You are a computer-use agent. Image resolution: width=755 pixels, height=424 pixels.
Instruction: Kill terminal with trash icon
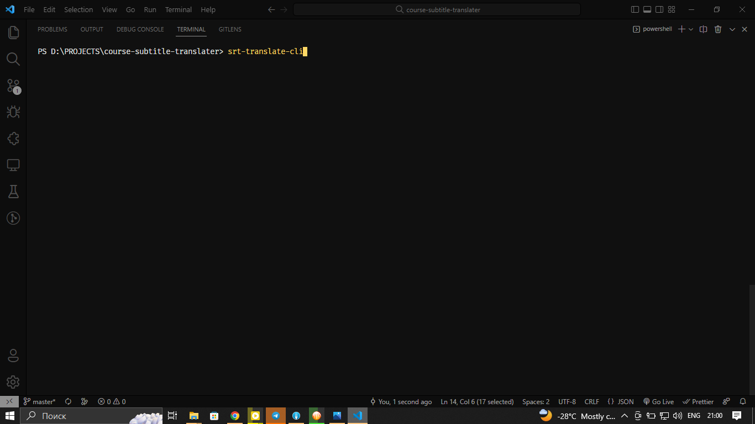coord(718,29)
